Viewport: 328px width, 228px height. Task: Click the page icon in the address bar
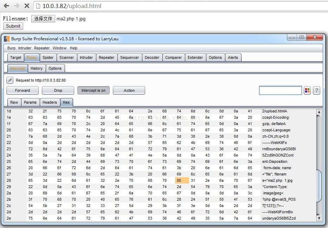tap(38, 6)
